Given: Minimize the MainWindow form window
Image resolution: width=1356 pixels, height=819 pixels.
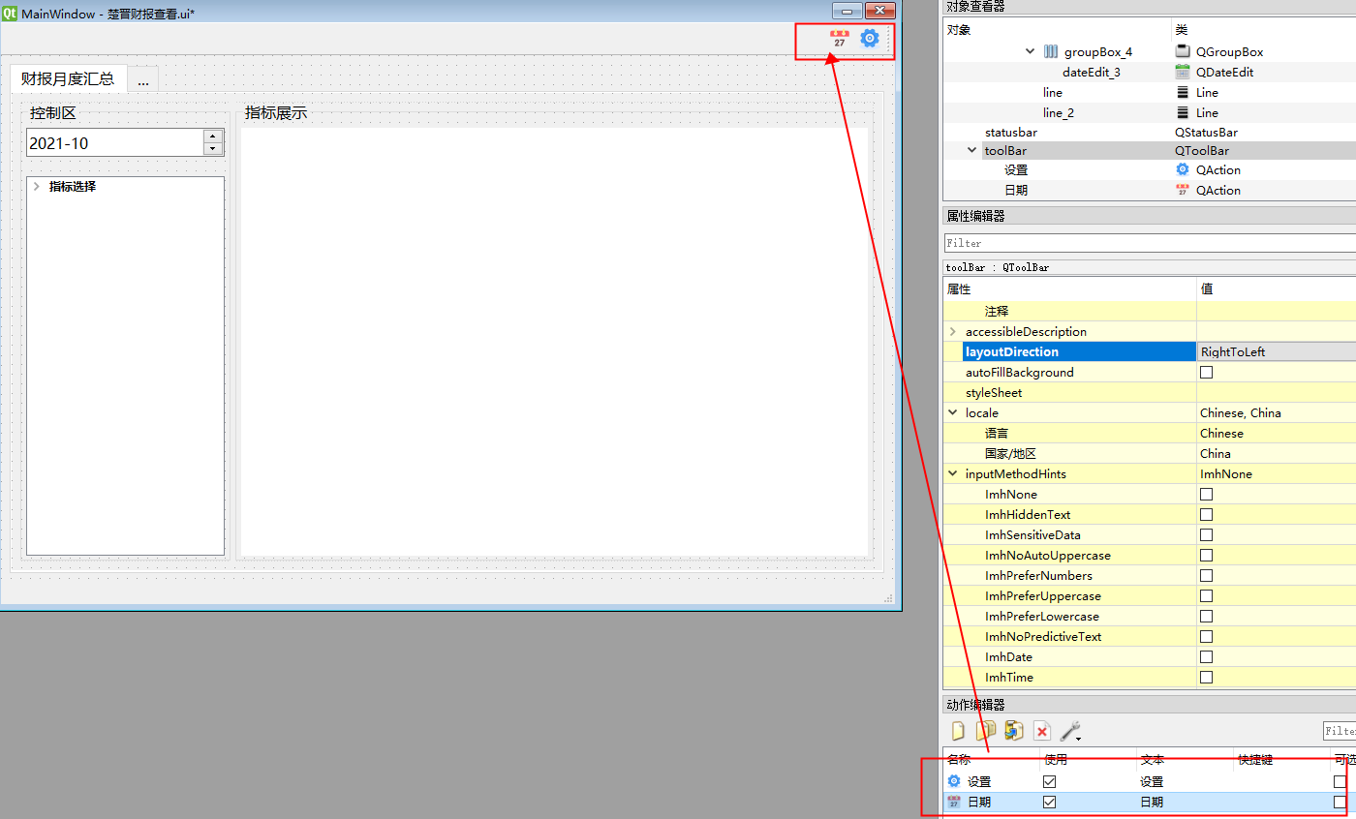Looking at the screenshot, I should coord(847,11).
